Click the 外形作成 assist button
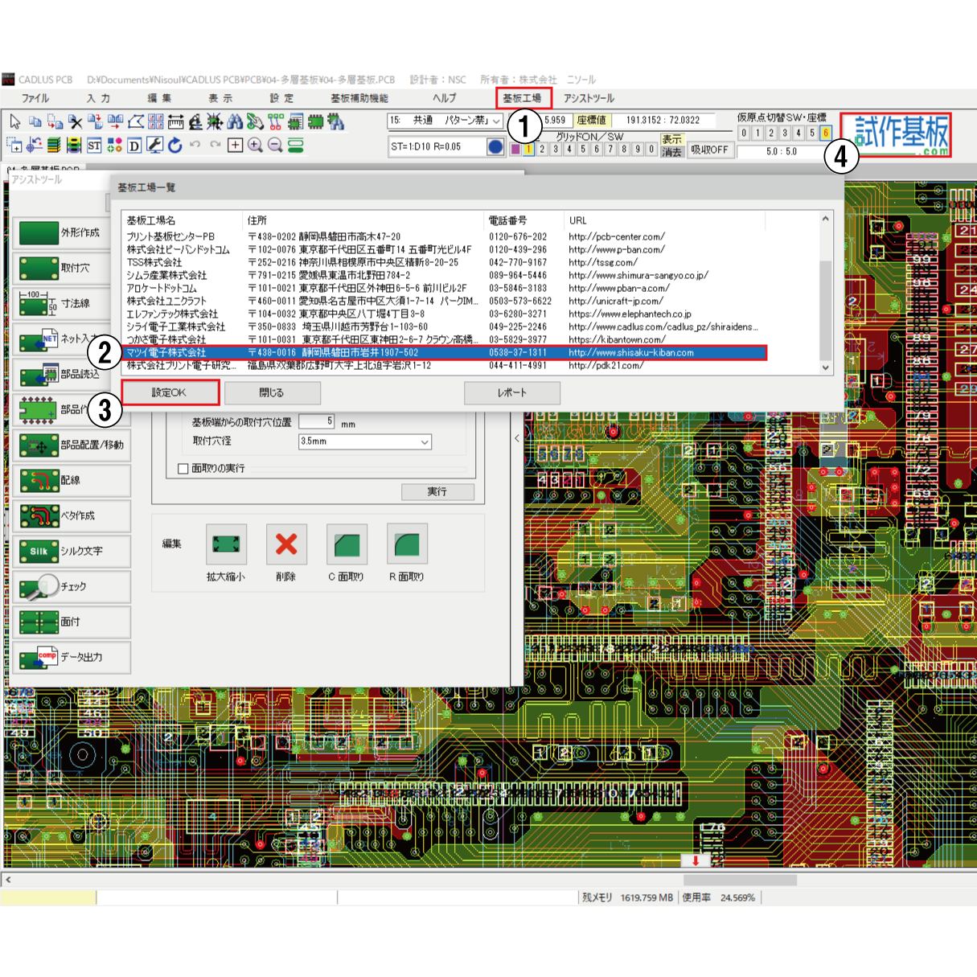Viewport: 977px width, 977px height. [x=72, y=232]
